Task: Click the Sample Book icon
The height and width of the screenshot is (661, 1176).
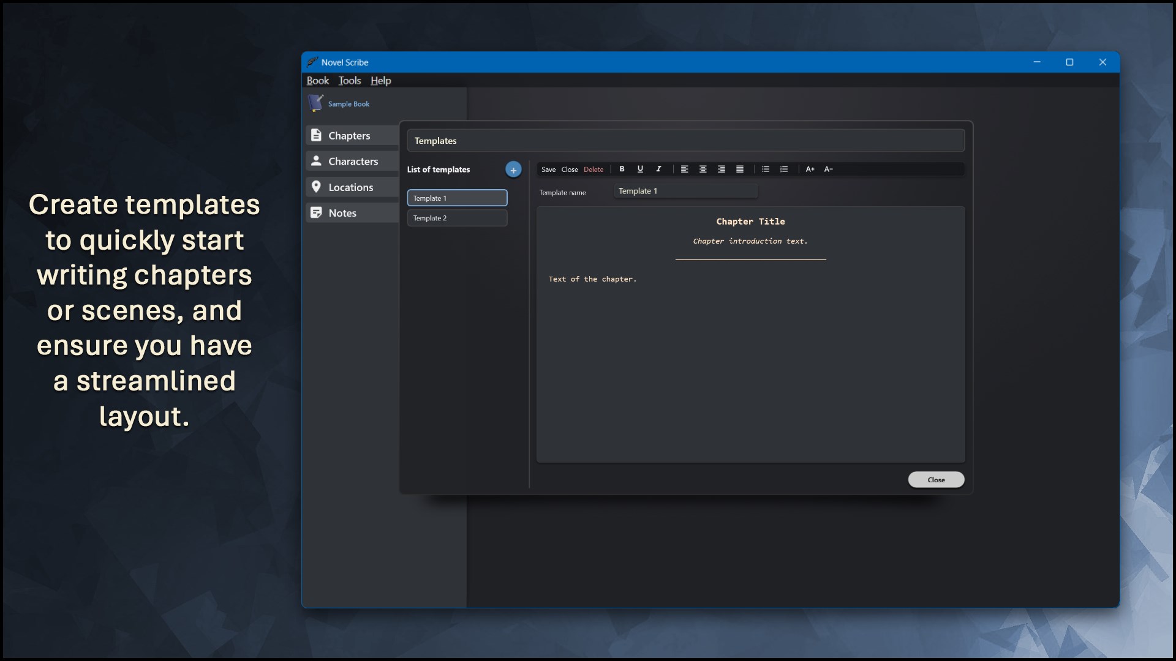Action: click(x=315, y=103)
